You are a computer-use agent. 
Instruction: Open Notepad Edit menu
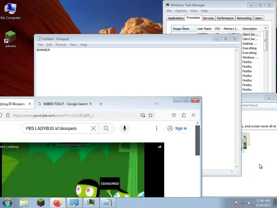(49, 45)
